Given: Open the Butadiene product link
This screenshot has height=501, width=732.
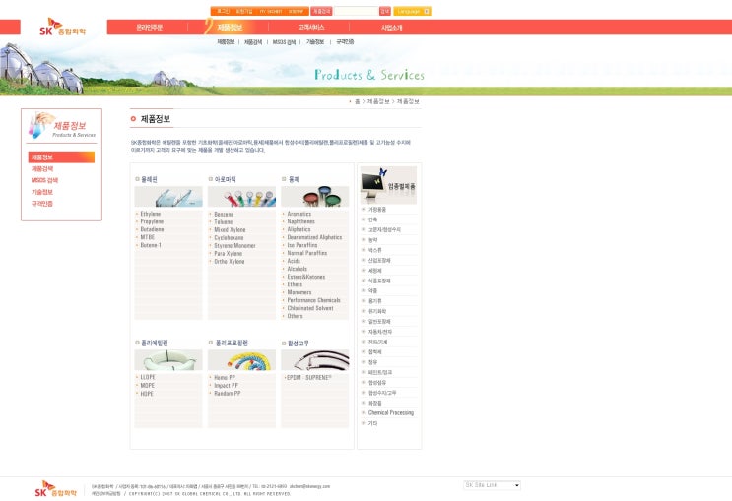Looking at the screenshot, I should point(152,229).
